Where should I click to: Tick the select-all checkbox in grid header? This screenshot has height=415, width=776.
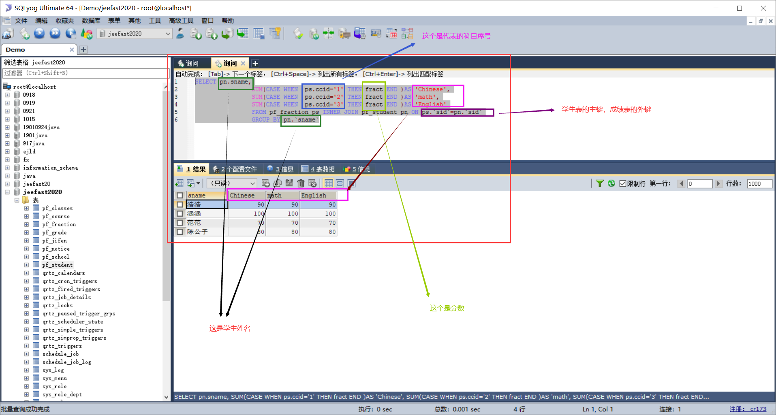(180, 195)
